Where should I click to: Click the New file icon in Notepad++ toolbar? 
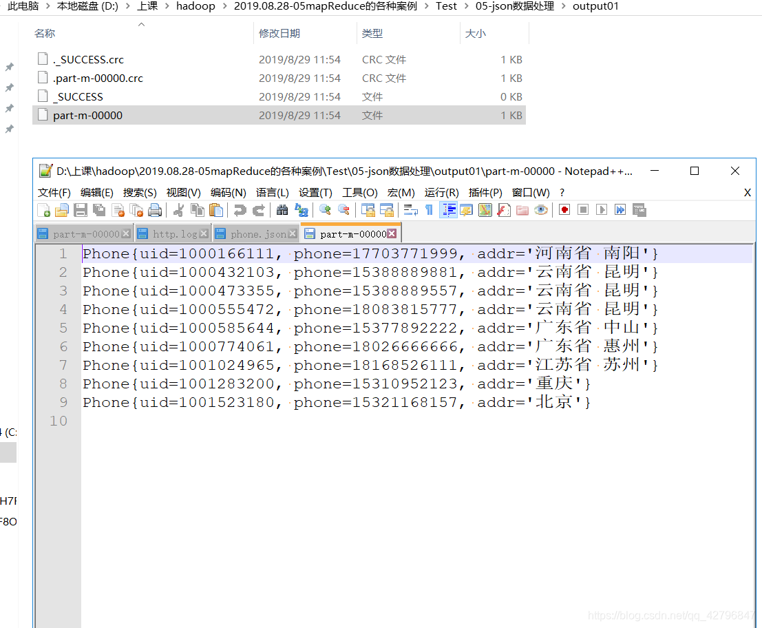pos(44,211)
